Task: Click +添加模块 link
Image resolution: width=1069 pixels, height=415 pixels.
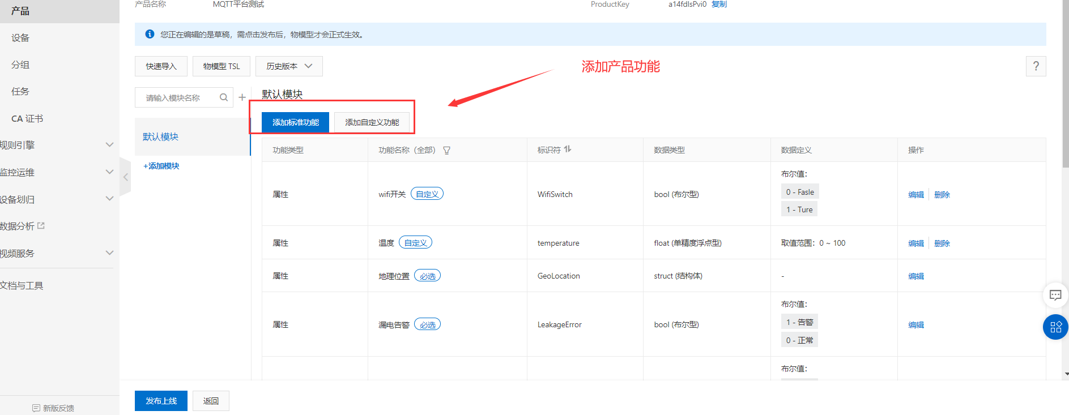Action: click(161, 166)
